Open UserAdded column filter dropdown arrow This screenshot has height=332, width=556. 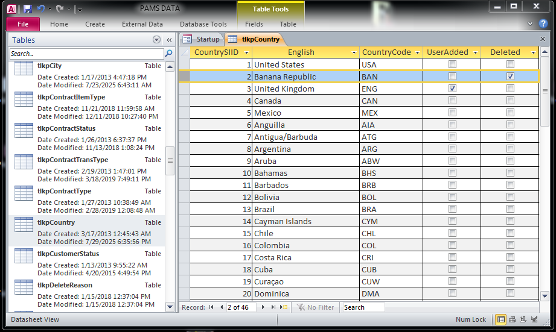pyautogui.click(x=476, y=52)
